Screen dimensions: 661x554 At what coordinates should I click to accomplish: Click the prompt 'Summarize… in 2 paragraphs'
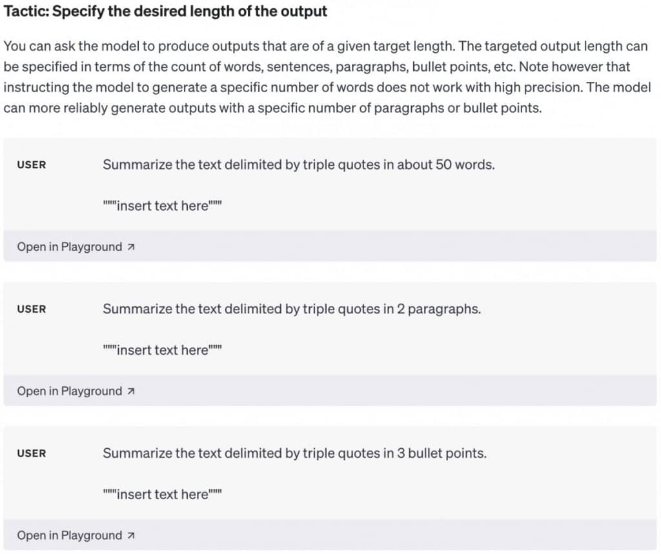tap(292, 309)
